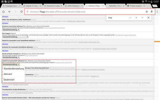This screenshot has height=100, width=160.
Task: Tap the Bluetooth icon in the status bar
Action: pos(143,2)
